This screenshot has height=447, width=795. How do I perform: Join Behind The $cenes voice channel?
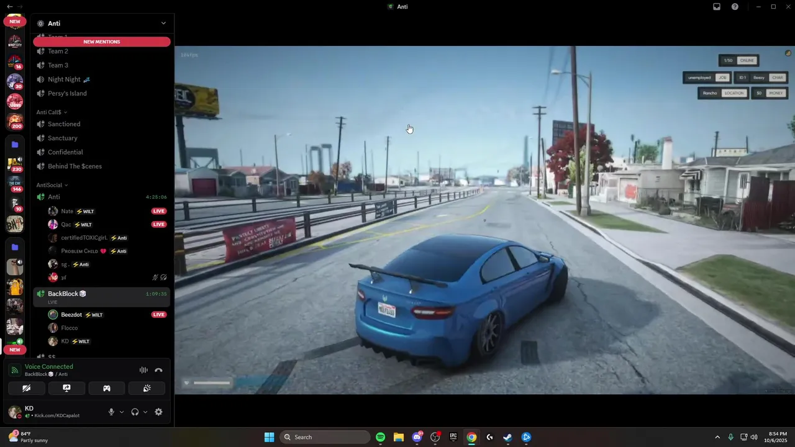(102, 166)
